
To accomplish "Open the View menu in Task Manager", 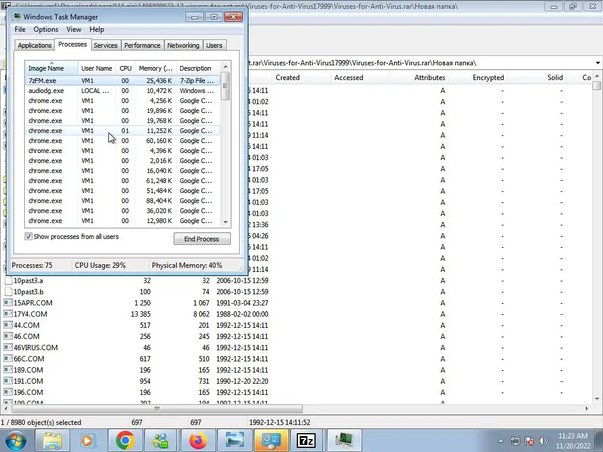I will pos(74,29).
